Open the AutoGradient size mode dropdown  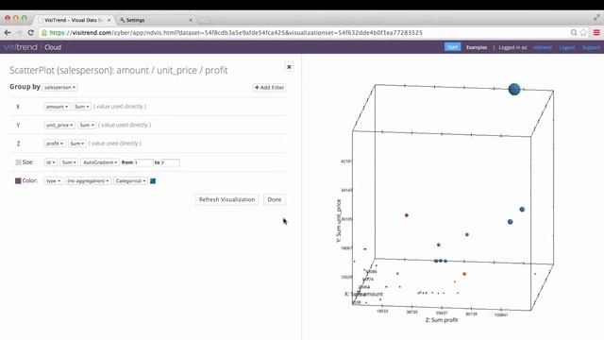[x=100, y=162]
